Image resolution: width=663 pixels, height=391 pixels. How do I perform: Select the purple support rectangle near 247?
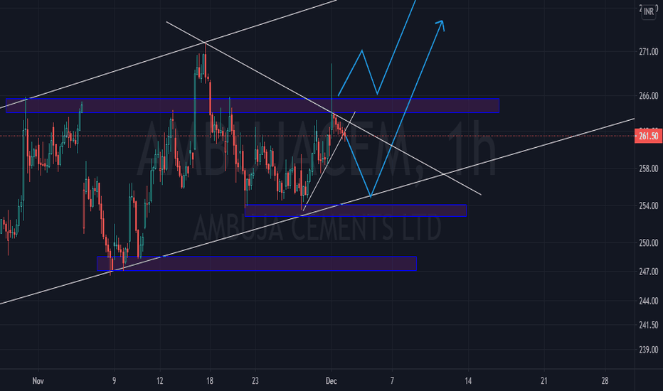point(257,263)
